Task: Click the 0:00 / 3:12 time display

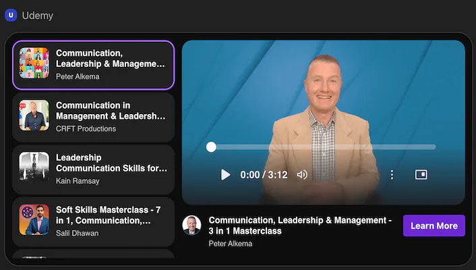Action: tap(264, 175)
